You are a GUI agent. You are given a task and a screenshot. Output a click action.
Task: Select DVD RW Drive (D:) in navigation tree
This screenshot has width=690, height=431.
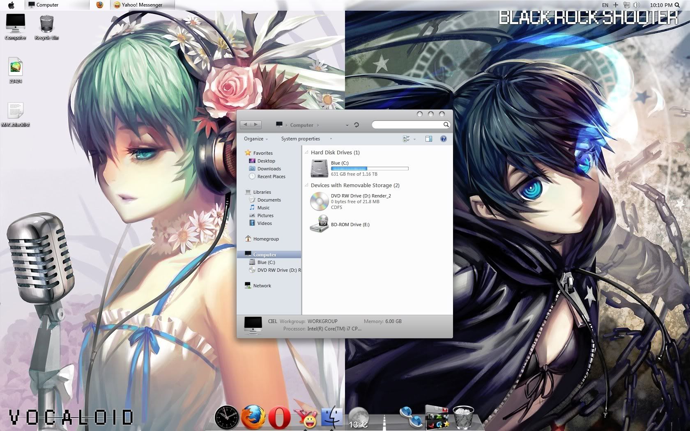275,270
